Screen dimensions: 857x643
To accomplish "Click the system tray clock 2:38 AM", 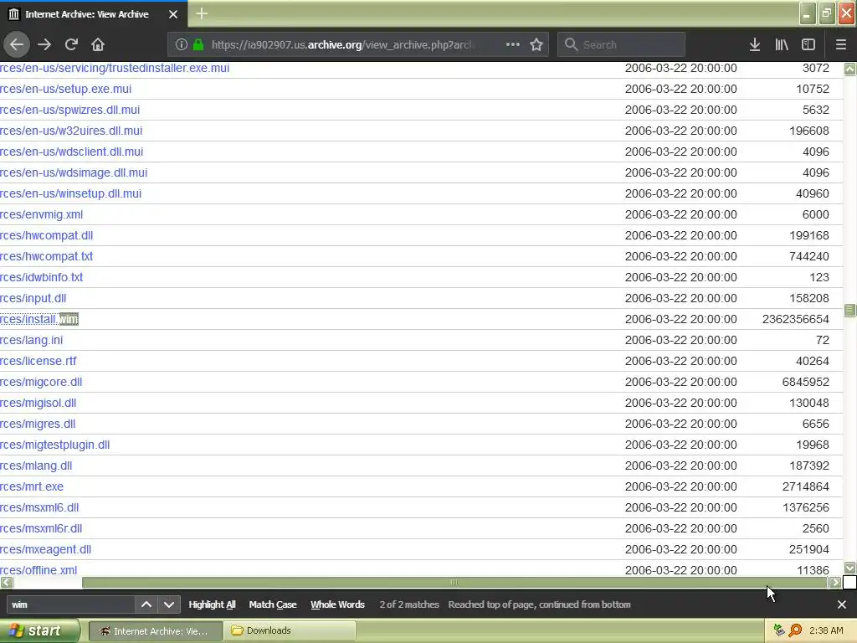I will [x=826, y=630].
